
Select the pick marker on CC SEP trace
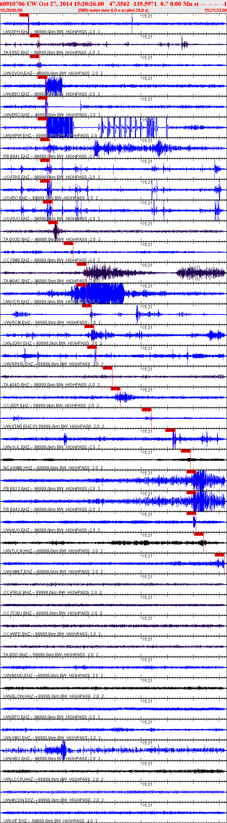(115, 389)
